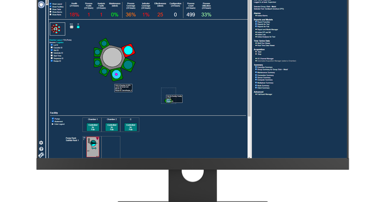Expand the Color Legend section
This screenshot has height=202, width=385.
coord(53,124)
